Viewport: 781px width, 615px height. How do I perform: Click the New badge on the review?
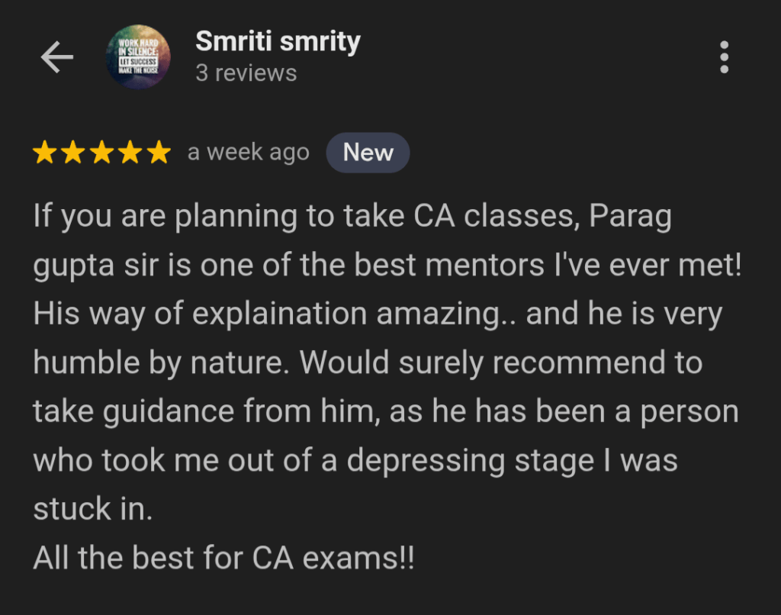tap(368, 152)
